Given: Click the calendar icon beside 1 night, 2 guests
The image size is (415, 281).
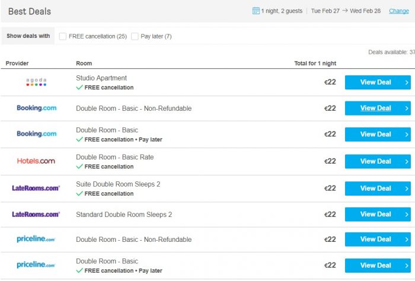Looking at the screenshot, I should pyautogui.click(x=256, y=11).
